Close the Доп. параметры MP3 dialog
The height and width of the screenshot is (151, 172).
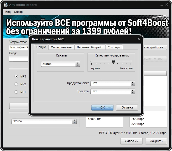click(139, 39)
